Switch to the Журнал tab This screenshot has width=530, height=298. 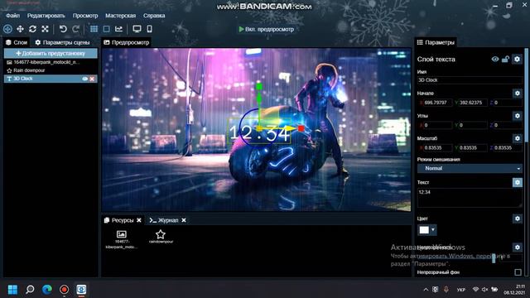pyautogui.click(x=164, y=220)
